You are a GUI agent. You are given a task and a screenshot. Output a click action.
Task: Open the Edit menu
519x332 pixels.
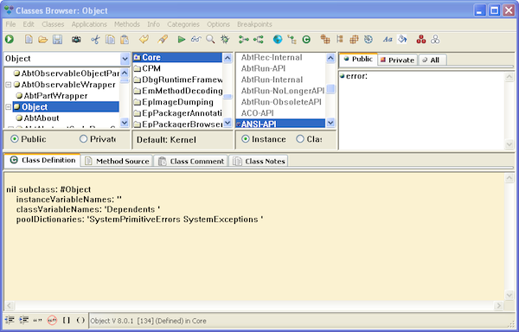(29, 24)
